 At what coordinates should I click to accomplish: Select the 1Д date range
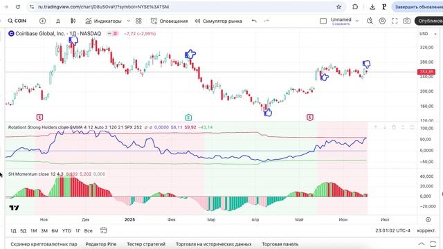(x=13, y=230)
